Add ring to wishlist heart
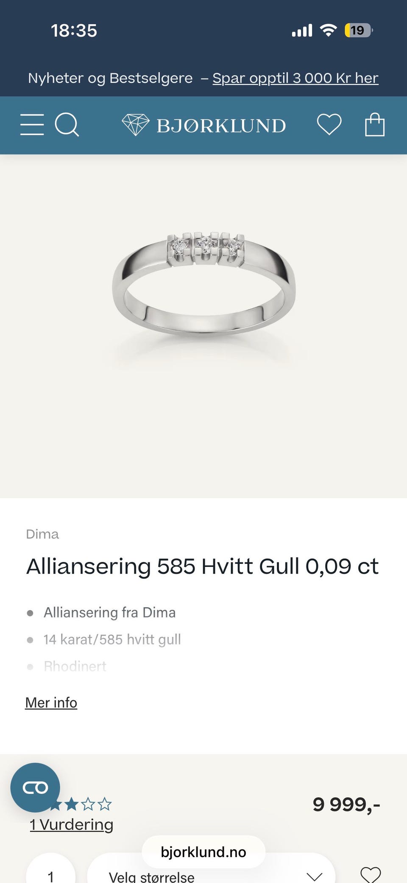Image resolution: width=407 pixels, height=883 pixels. [x=371, y=874]
